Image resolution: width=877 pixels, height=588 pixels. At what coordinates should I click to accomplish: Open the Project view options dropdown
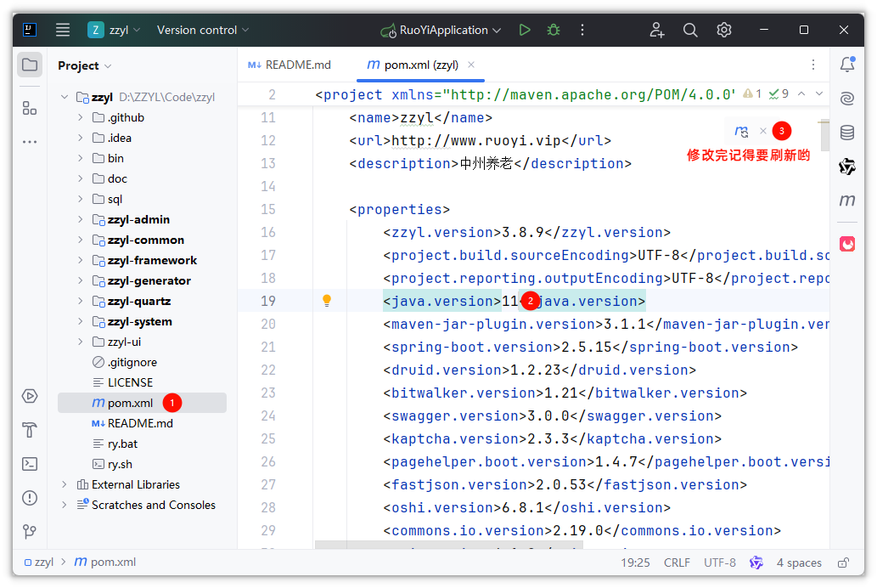coord(84,65)
